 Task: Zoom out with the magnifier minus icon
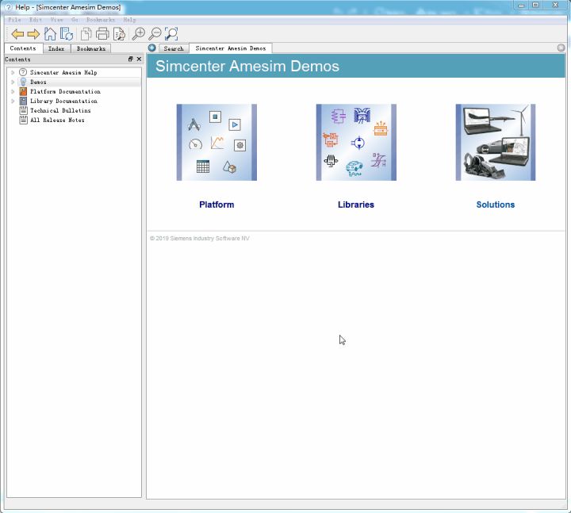pos(155,34)
